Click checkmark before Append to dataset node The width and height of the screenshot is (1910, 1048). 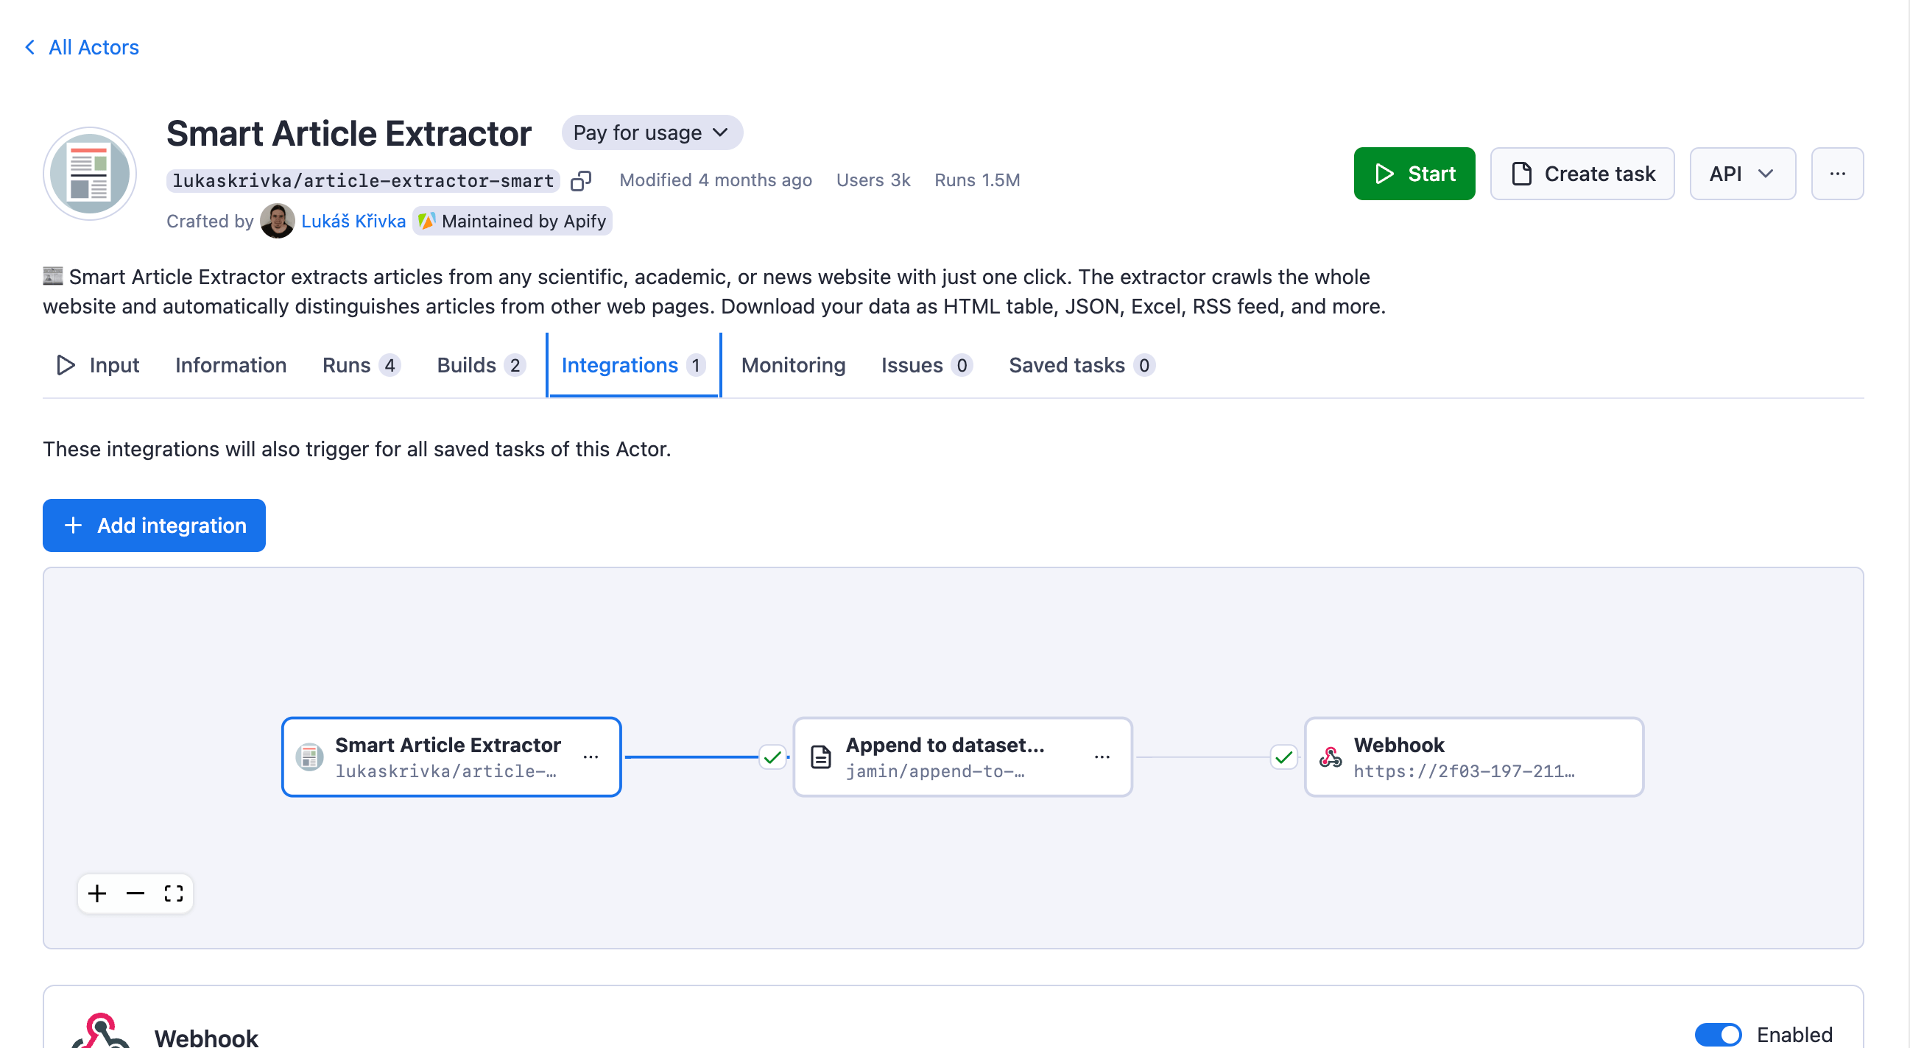click(772, 757)
